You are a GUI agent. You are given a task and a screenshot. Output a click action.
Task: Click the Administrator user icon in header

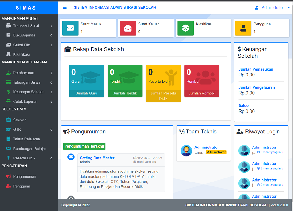[x=257, y=8]
